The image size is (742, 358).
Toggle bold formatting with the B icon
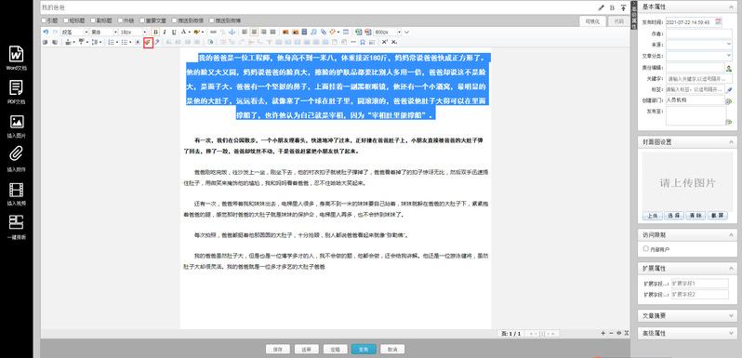click(x=156, y=33)
